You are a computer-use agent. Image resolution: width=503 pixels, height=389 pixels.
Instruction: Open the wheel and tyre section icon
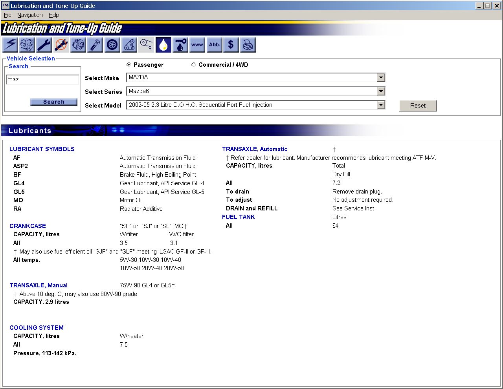pyautogui.click(x=112, y=45)
